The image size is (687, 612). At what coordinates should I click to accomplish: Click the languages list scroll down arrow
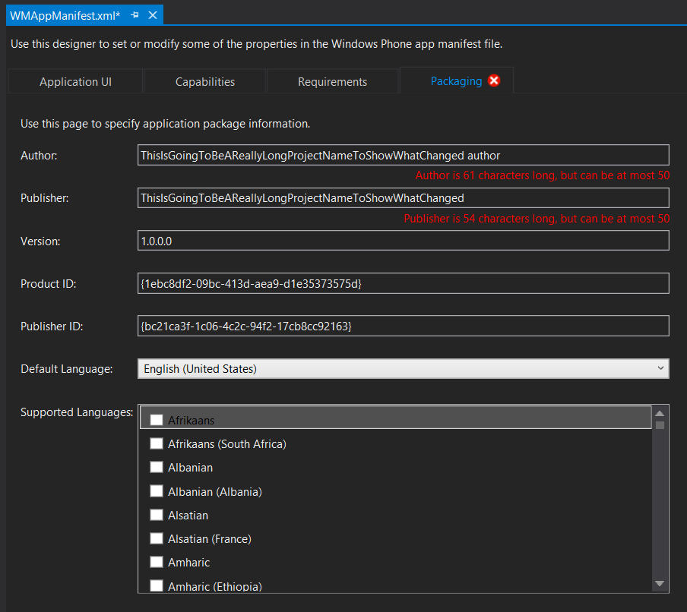(660, 584)
